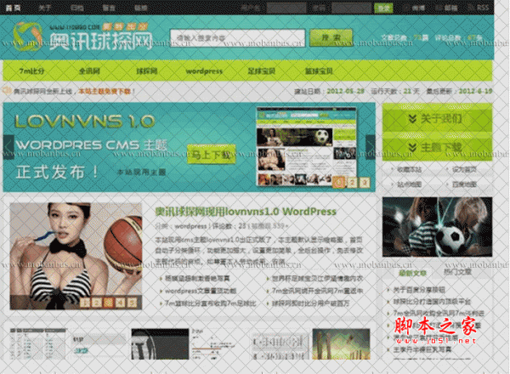Open the 7m篮球比分宣布收购7m足球比 list link

tap(211, 303)
